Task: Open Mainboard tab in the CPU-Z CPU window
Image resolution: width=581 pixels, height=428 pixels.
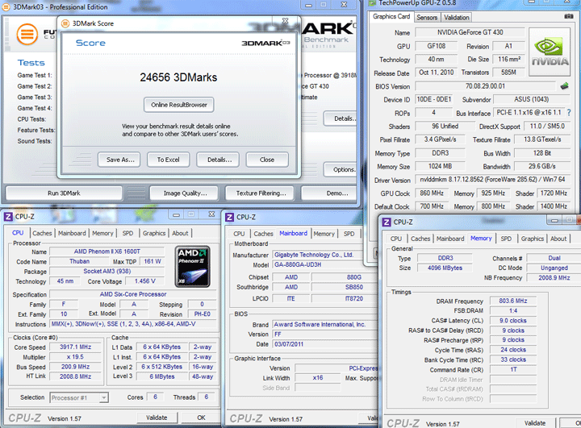Action: pos(72,233)
